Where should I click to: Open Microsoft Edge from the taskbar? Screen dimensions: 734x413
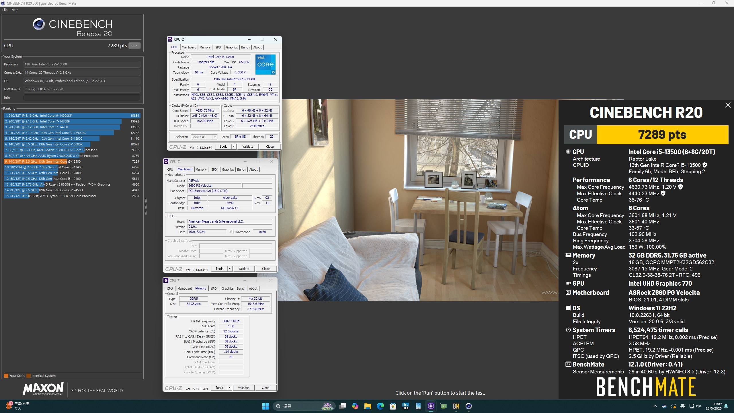(380, 406)
